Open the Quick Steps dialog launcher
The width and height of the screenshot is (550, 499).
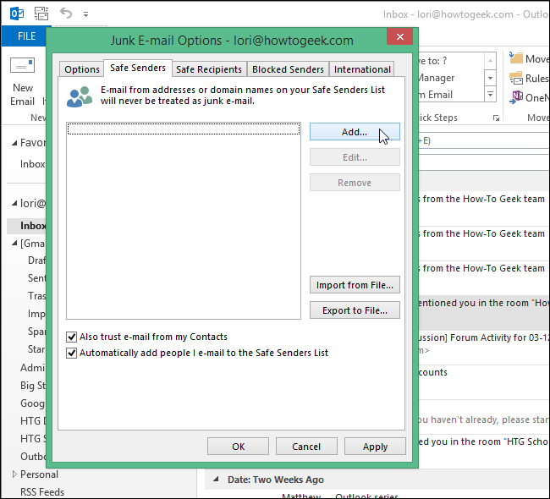[x=496, y=118]
